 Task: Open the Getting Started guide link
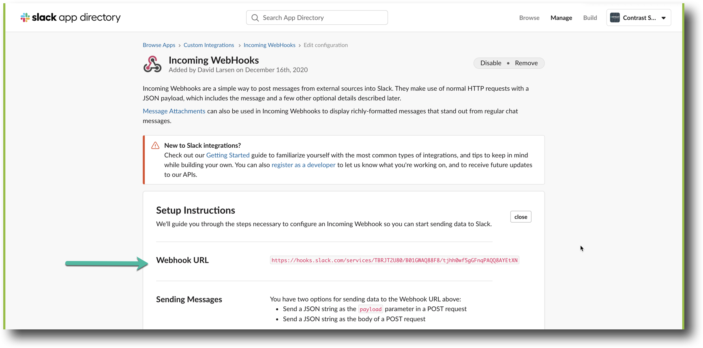coord(228,155)
